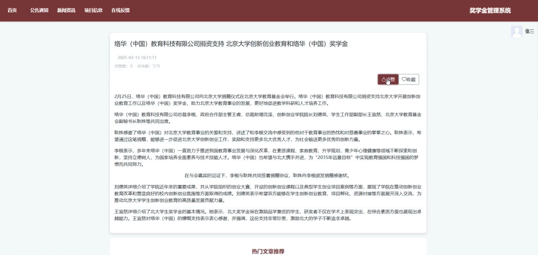Open the 公告通知 menu item
The width and height of the screenshot is (538, 255).
tap(39, 10)
